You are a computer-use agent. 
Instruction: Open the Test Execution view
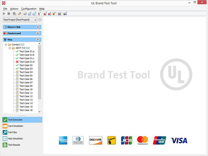(22, 120)
